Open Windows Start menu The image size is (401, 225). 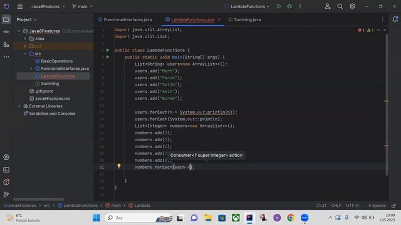pos(96,217)
